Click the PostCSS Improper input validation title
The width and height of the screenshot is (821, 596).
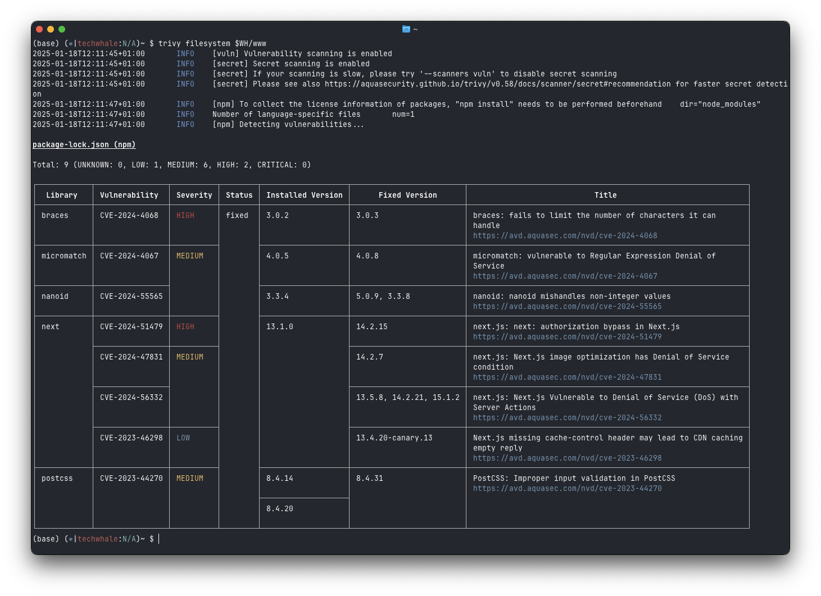tap(574, 479)
